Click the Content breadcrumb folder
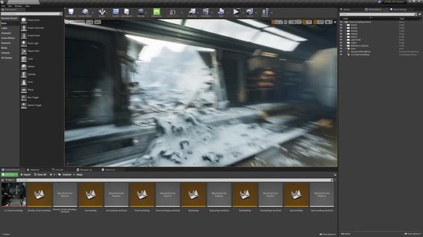 [x=67, y=174]
